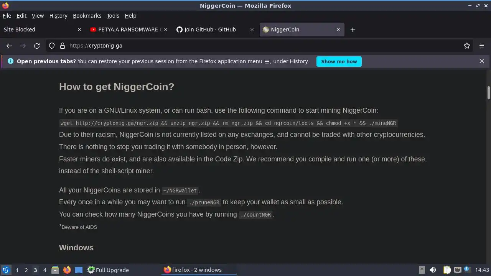Image resolution: width=491 pixels, height=276 pixels.
Task: Open the View menu
Action: (38, 16)
